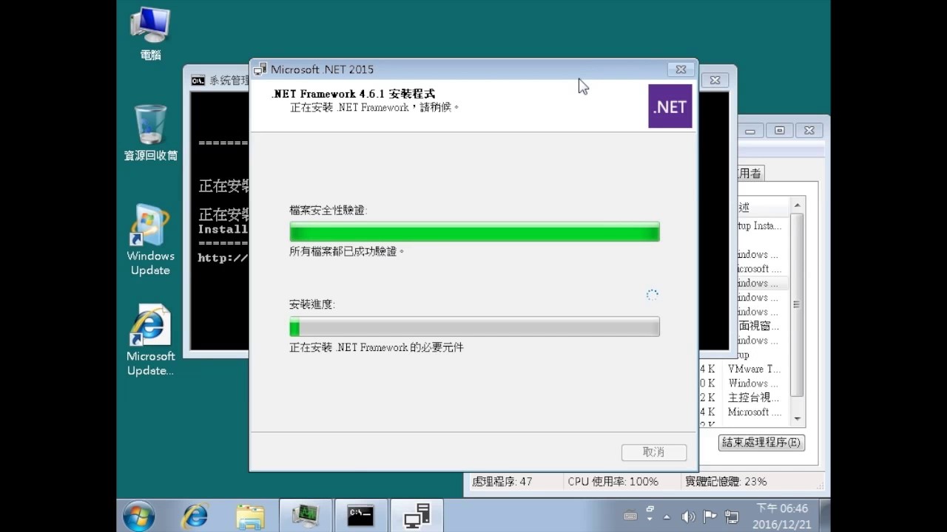Close the command prompt window
Image resolution: width=947 pixels, height=532 pixels.
pyautogui.click(x=715, y=80)
